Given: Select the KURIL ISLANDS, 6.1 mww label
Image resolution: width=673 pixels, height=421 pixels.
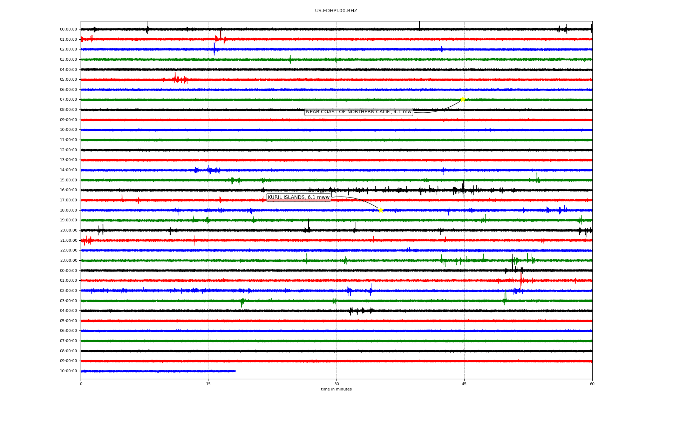Looking at the screenshot, I should pos(299,198).
